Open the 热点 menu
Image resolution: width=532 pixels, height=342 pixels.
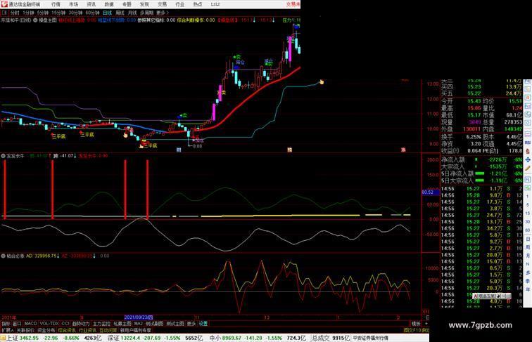(x=198, y=4)
